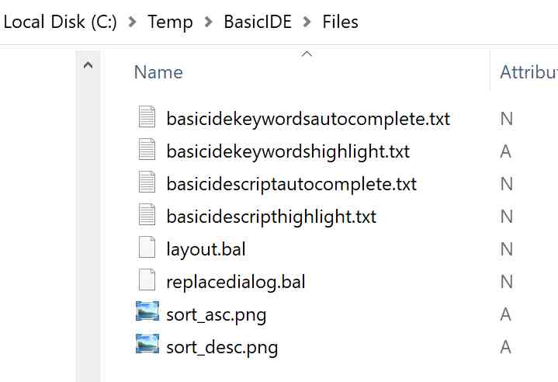558x382 pixels.
Task: Click the basicidekeywordsautocomplete.txt file icon
Action: click(147, 118)
